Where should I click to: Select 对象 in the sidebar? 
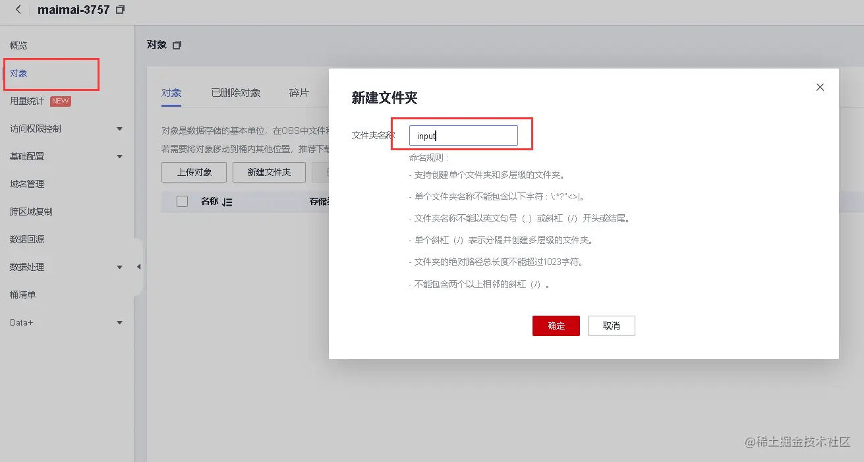pos(18,73)
